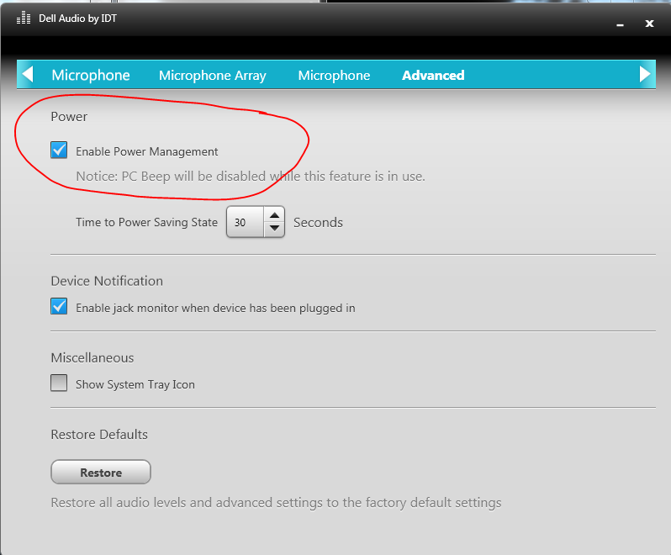Click the 'Device Notification' heading
Image resolution: width=671 pixels, height=555 pixels.
(x=107, y=281)
